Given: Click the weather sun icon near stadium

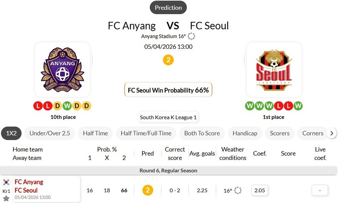Looking at the screenshot, I should pos(192,36).
